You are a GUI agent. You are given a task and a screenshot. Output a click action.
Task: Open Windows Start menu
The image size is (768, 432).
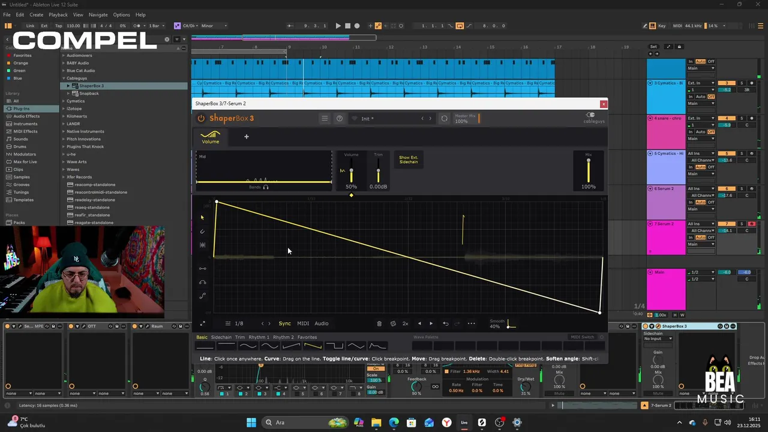pos(251,422)
